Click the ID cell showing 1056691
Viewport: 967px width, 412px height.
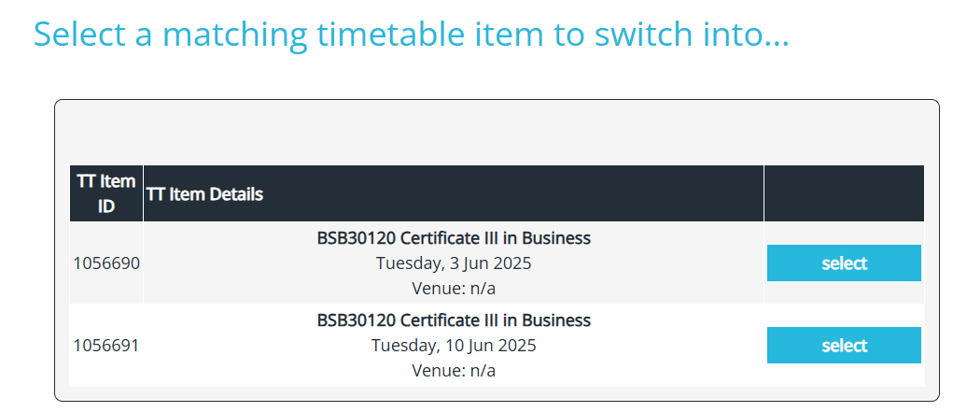[x=106, y=346]
